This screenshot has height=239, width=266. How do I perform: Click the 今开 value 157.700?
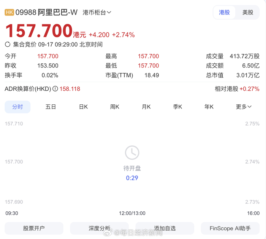tap(48, 56)
